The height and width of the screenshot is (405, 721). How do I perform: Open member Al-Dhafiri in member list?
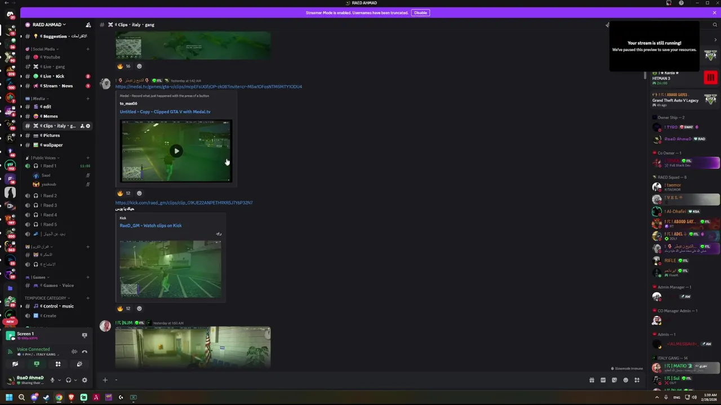point(686,211)
